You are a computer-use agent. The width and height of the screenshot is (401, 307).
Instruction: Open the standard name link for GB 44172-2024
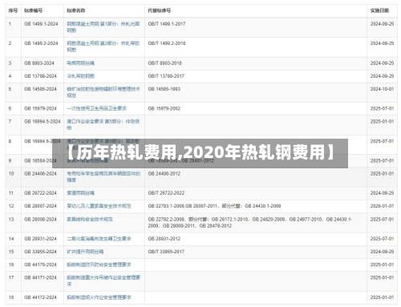click(99, 297)
